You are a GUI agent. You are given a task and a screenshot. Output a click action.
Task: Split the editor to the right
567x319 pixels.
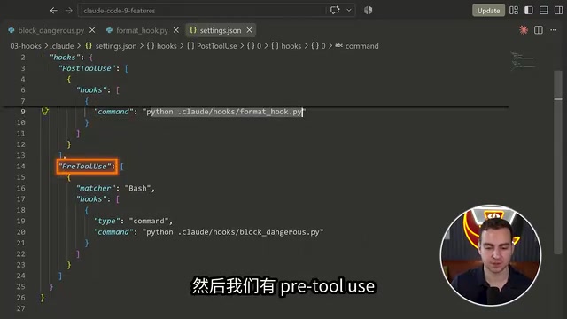coord(539,30)
